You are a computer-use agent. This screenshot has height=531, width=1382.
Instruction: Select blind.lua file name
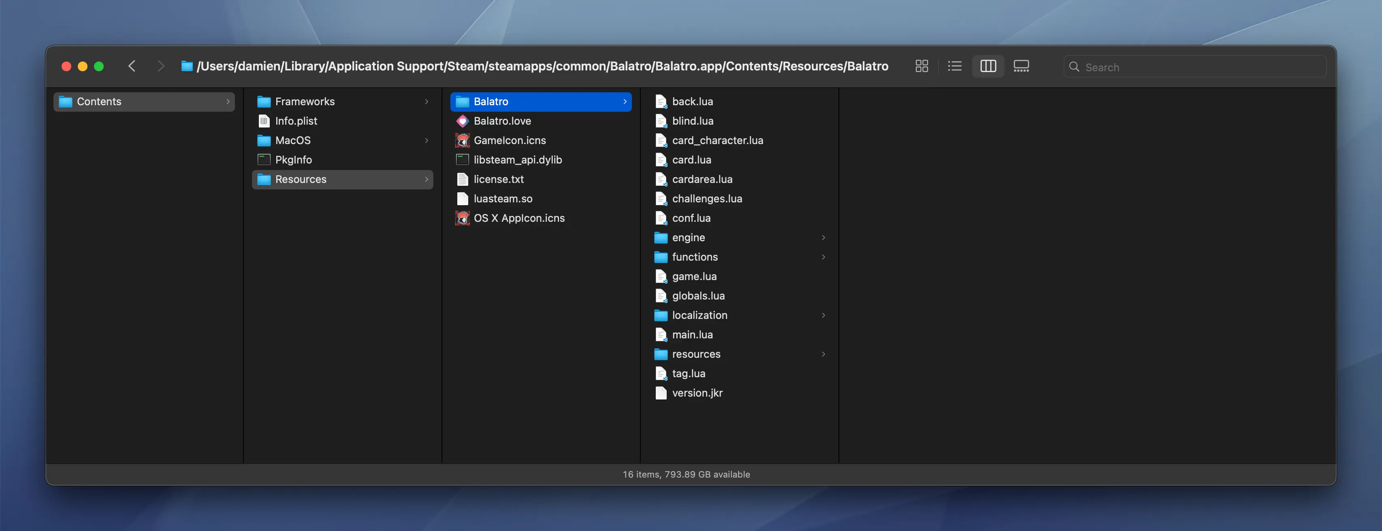[x=693, y=121]
